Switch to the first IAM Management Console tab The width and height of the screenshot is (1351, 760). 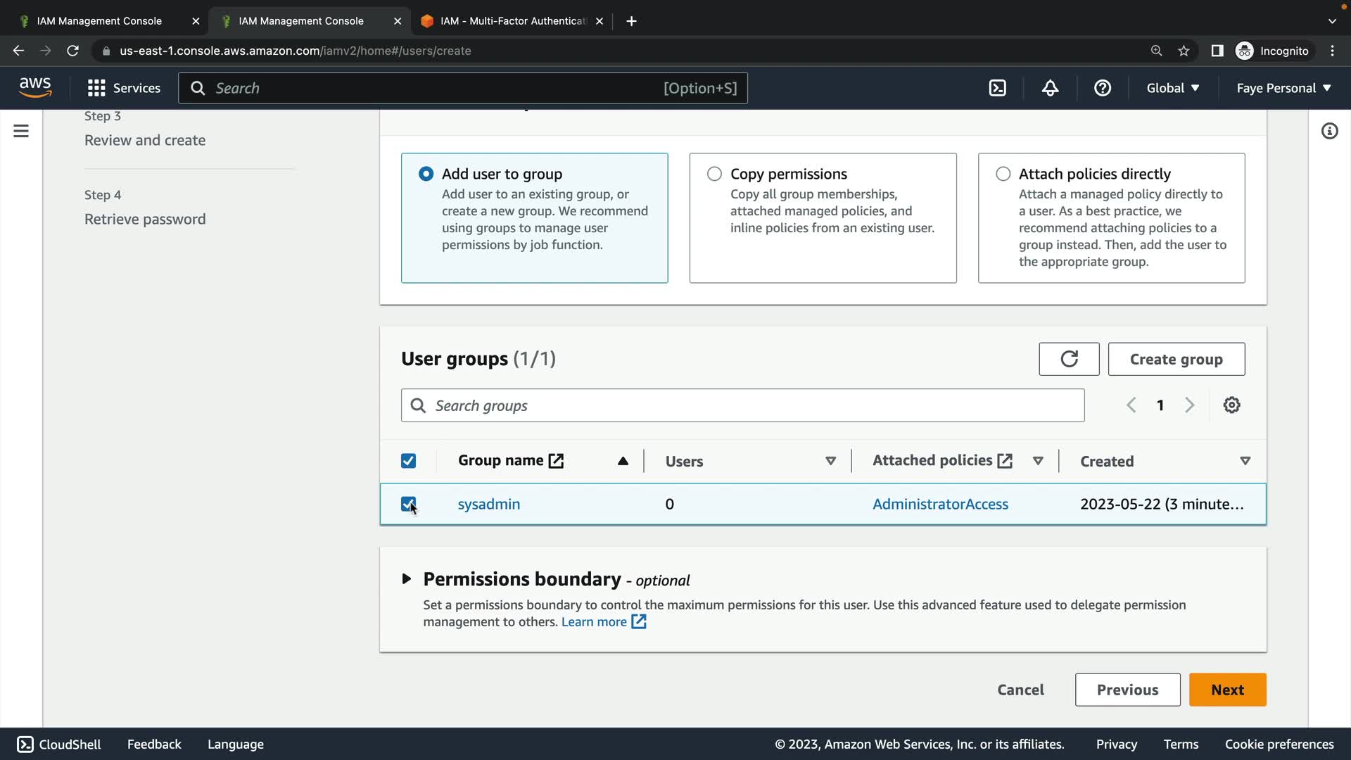coord(99,21)
